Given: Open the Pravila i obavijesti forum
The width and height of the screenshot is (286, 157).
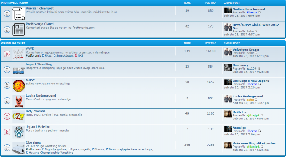Looking at the screenshot, I should coord(40,9).
